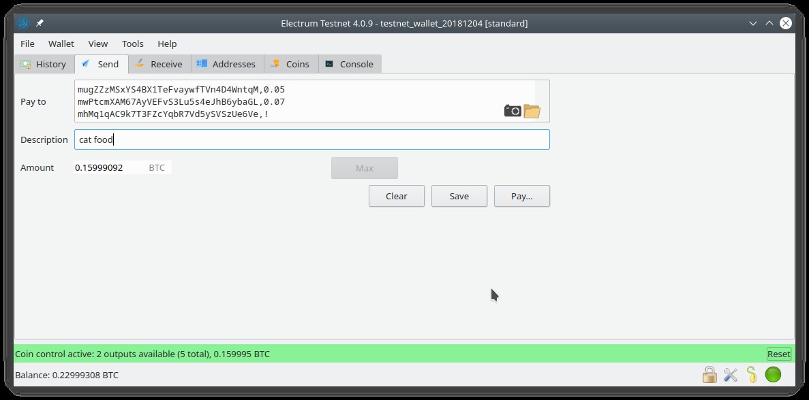Image resolution: width=809 pixels, height=400 pixels.
Task: Switch to the History tab
Action: (x=44, y=64)
